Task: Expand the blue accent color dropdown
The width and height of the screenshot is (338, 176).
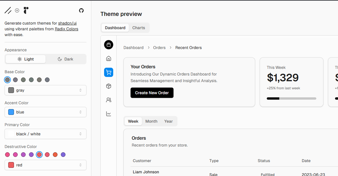Action: tap(45, 112)
